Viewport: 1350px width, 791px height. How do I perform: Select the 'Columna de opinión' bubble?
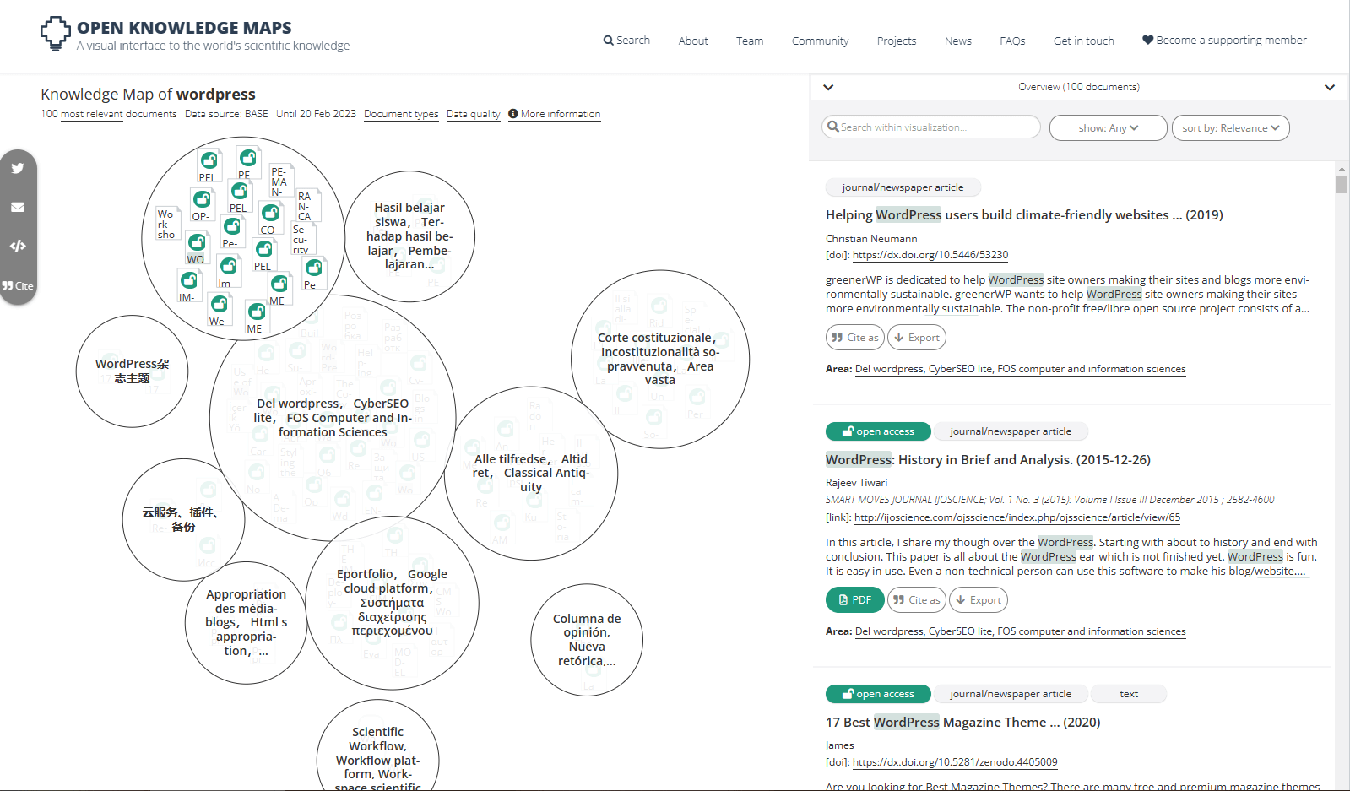tap(587, 640)
